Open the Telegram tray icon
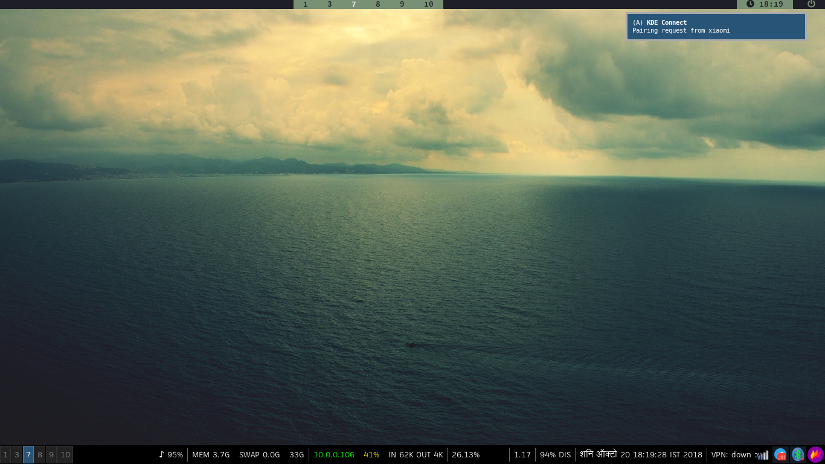 coord(780,454)
